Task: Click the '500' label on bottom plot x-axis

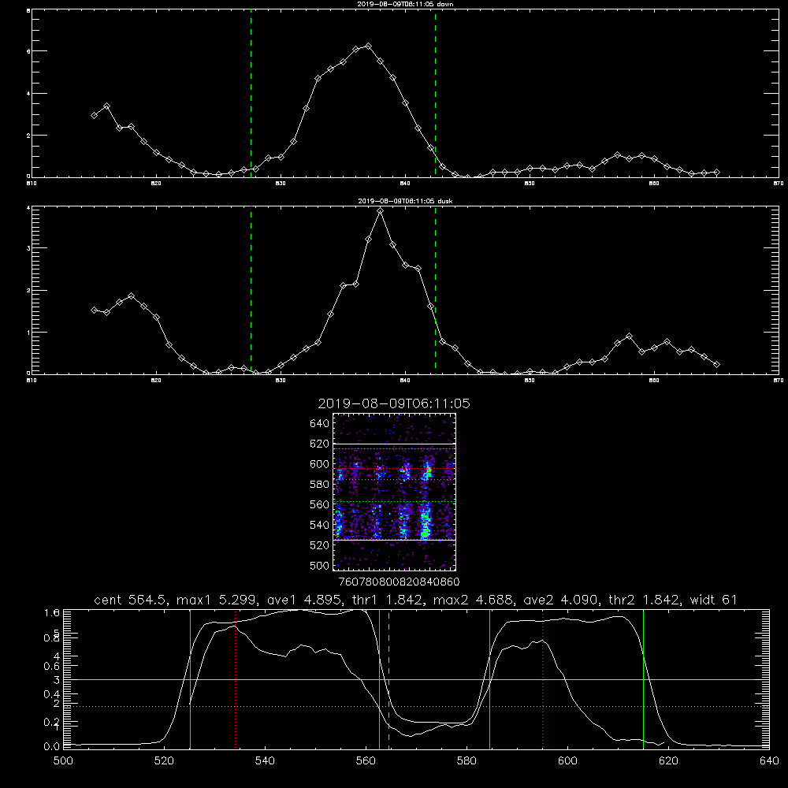Action: (63, 761)
